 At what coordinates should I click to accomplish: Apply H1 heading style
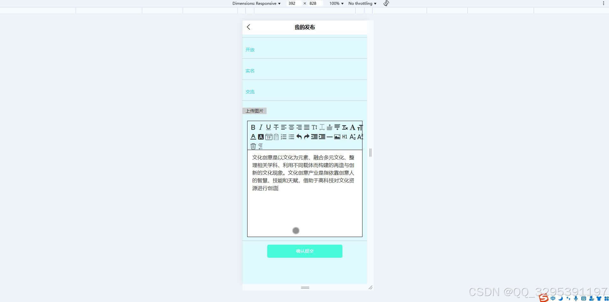tap(345, 137)
